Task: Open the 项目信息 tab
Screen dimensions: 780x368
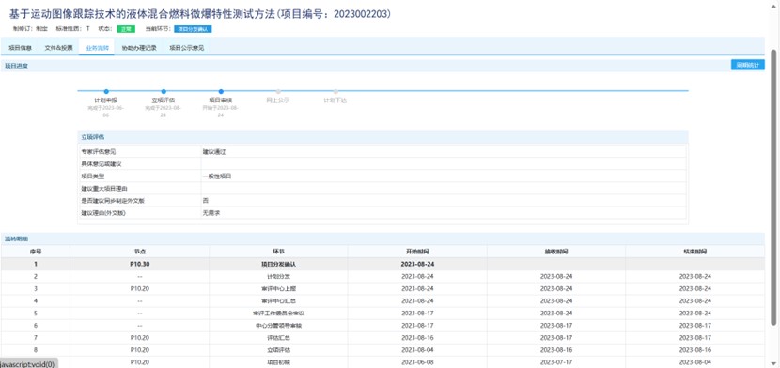Action: click(21, 48)
